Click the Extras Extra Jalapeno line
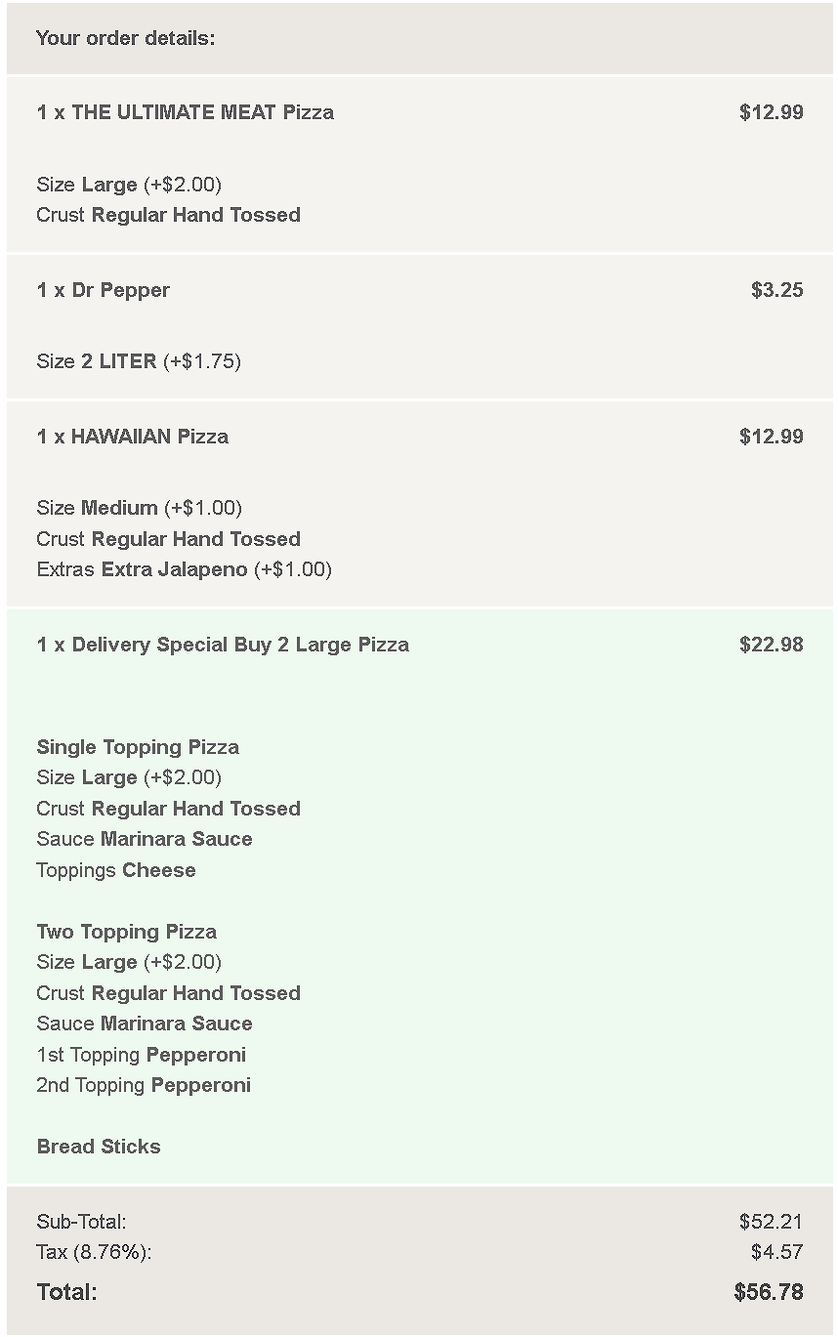 click(x=184, y=569)
